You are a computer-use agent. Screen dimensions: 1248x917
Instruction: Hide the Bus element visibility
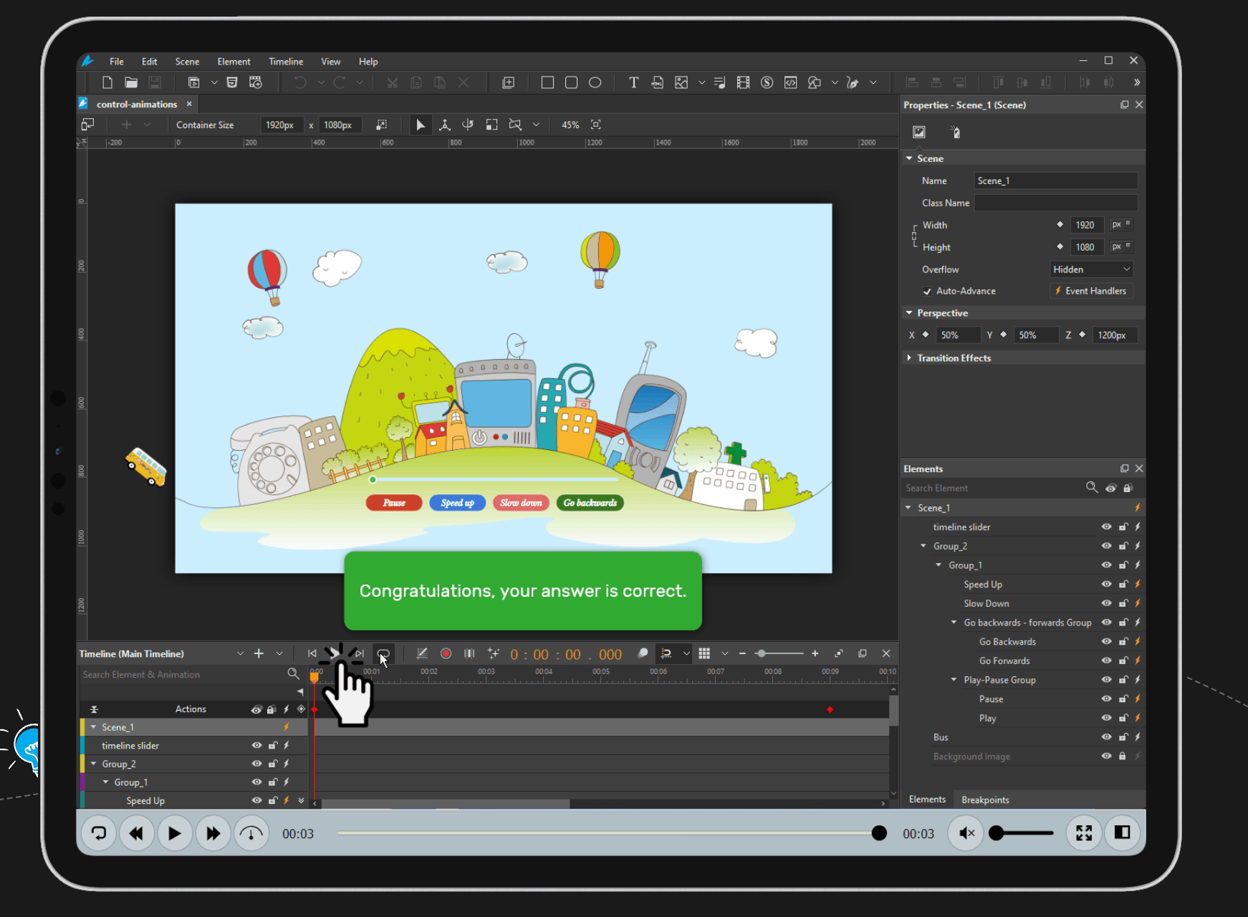pos(1106,737)
